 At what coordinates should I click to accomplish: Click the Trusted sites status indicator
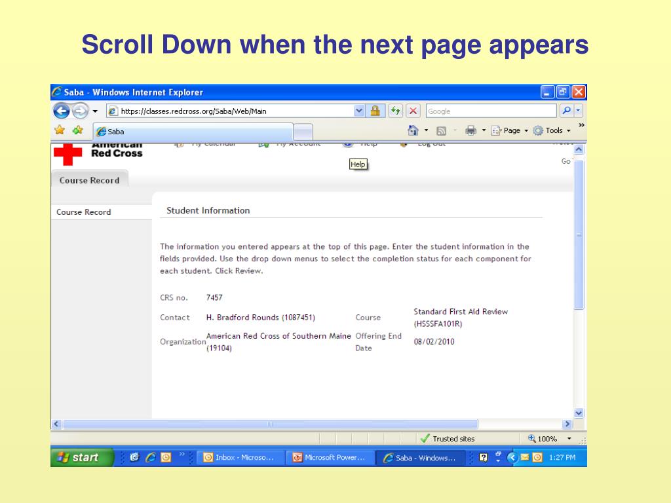coord(448,439)
